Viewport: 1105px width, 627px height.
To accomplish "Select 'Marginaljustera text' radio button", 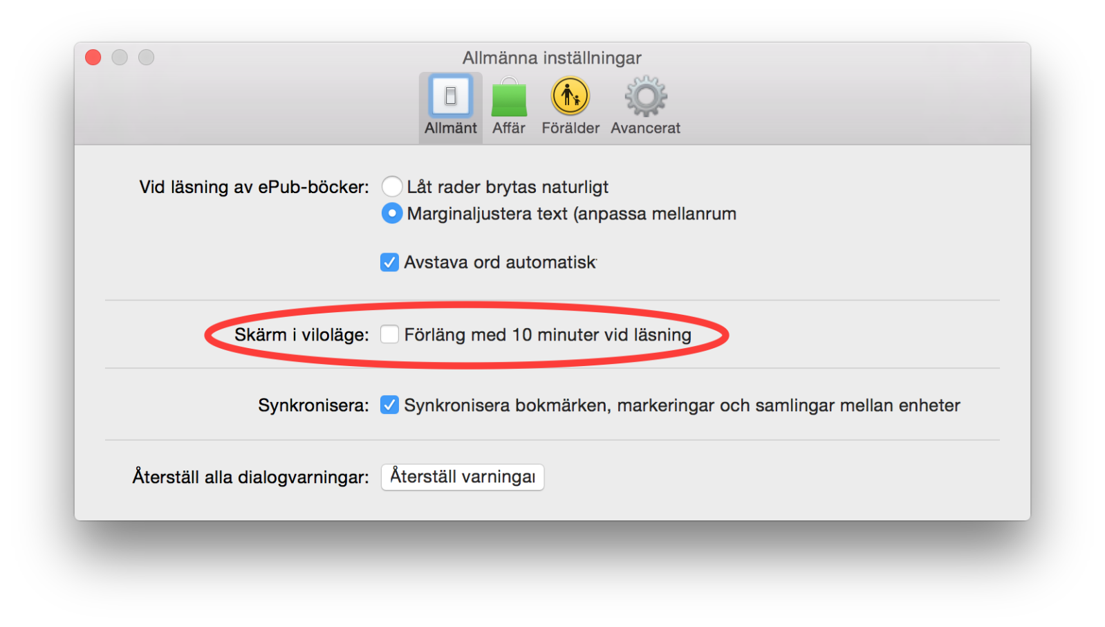I will coord(392,213).
